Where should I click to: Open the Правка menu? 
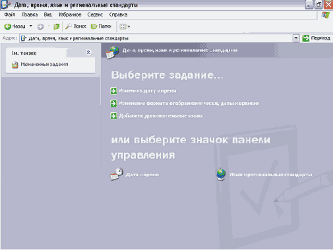click(x=30, y=15)
